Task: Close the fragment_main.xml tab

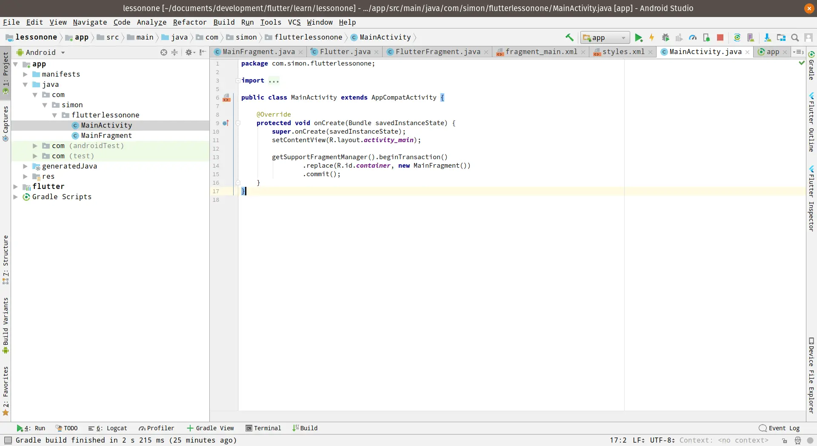Action: tap(583, 52)
